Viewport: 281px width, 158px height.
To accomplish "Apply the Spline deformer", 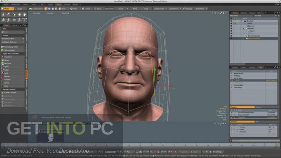I will tap(13, 67).
